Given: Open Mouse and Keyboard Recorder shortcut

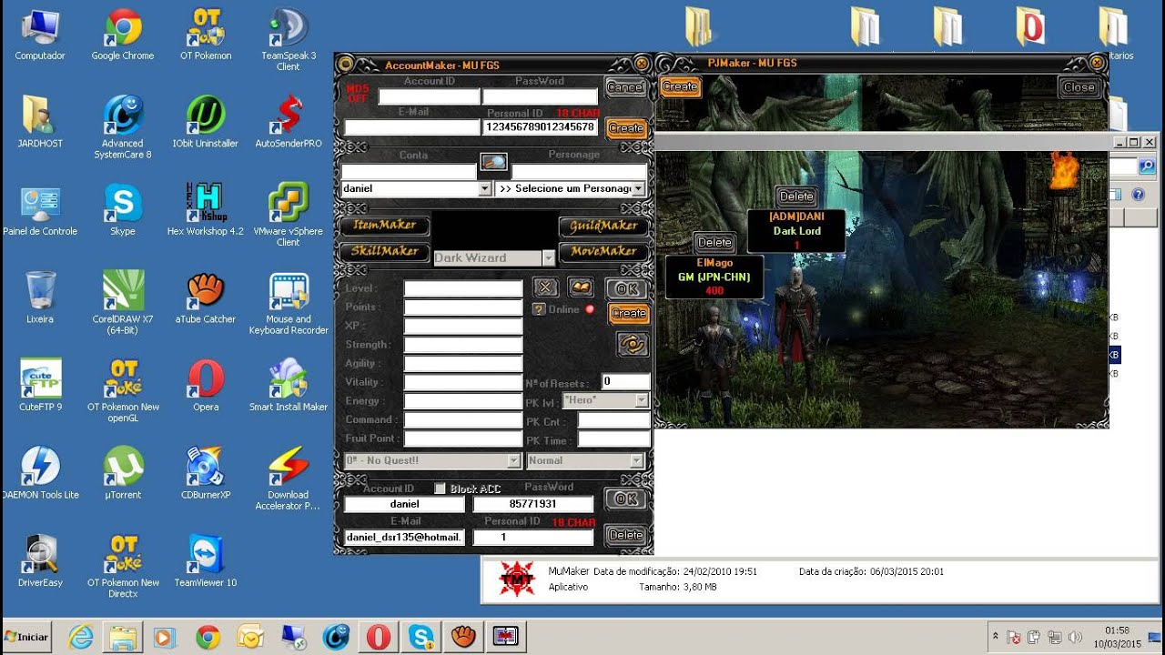Looking at the screenshot, I should [289, 304].
